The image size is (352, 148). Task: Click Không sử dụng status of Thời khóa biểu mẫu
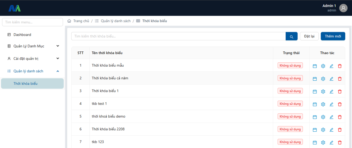290,66
